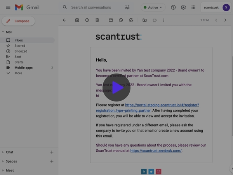The width and height of the screenshot is (233, 175).
Task: Open the Support help icon
Action: click(x=173, y=7)
